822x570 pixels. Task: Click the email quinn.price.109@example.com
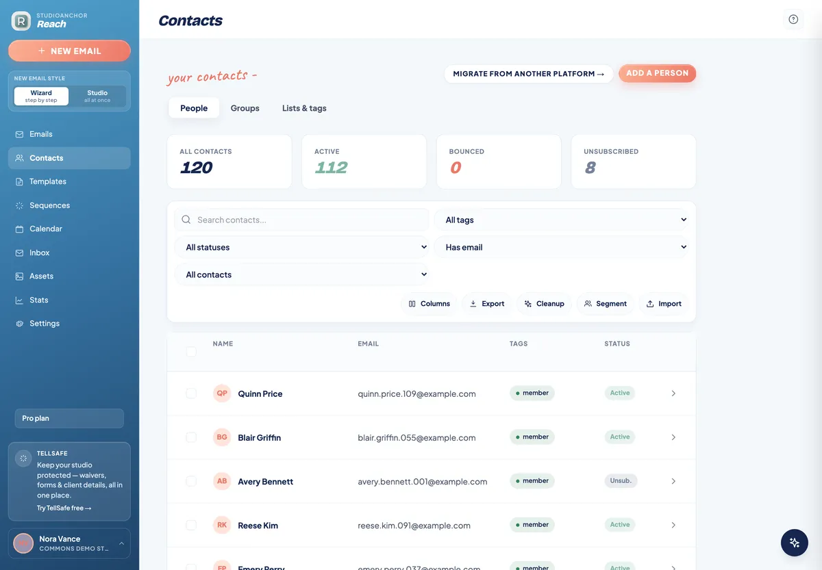416,393
